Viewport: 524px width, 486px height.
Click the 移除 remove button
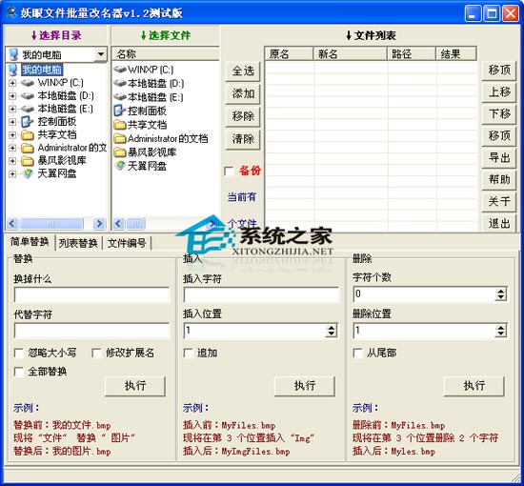pos(243,116)
